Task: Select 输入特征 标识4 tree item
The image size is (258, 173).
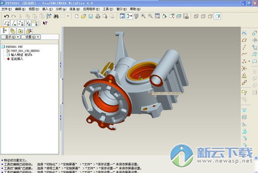Action: click(21, 55)
